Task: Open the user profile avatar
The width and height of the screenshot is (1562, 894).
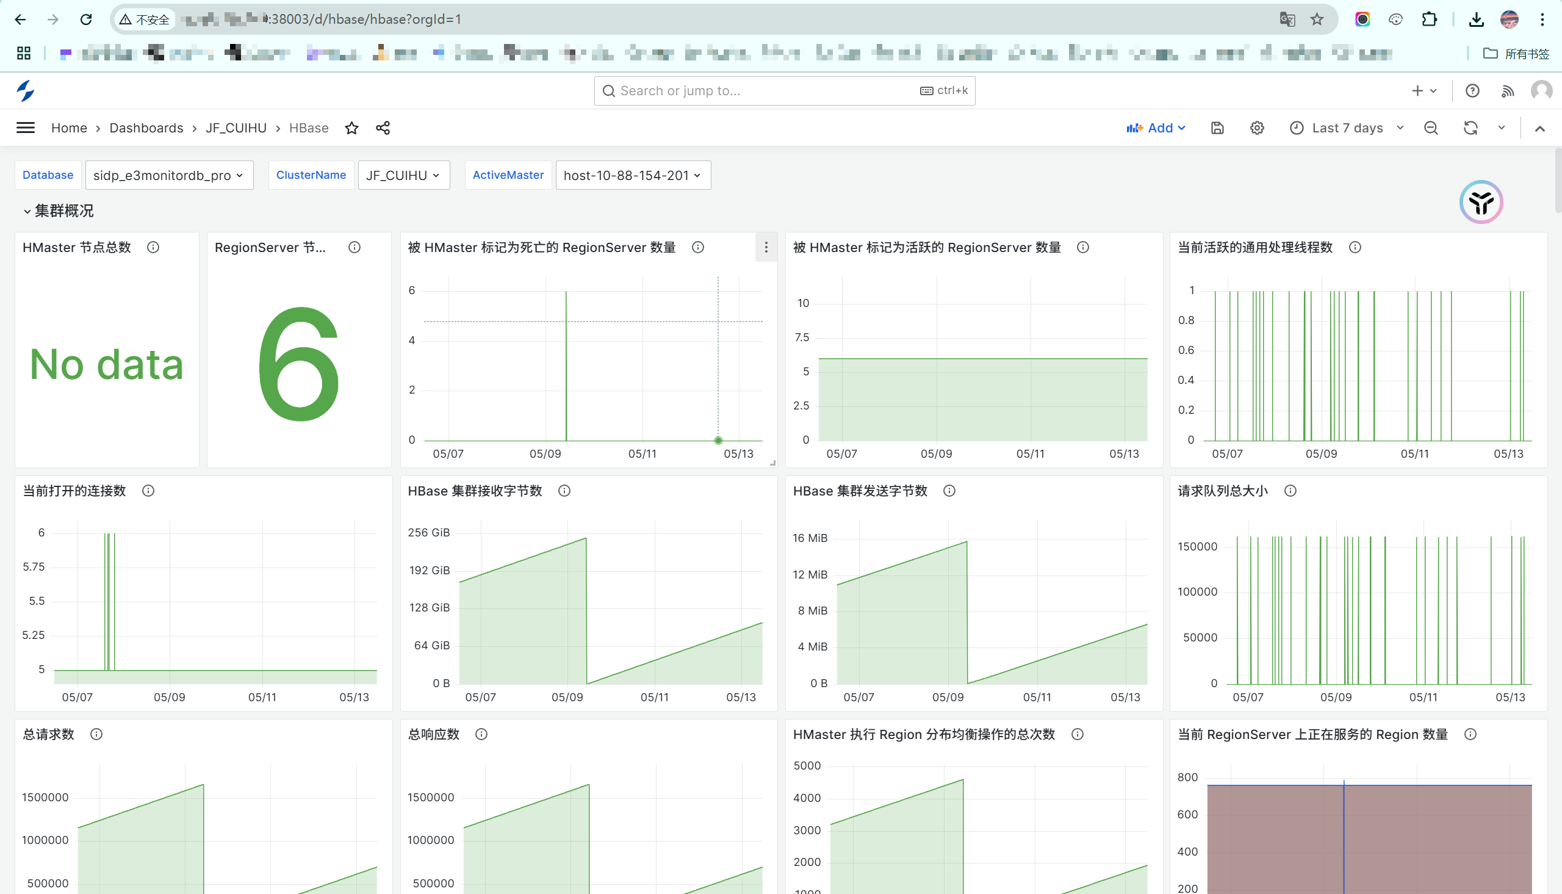Action: 1541,90
